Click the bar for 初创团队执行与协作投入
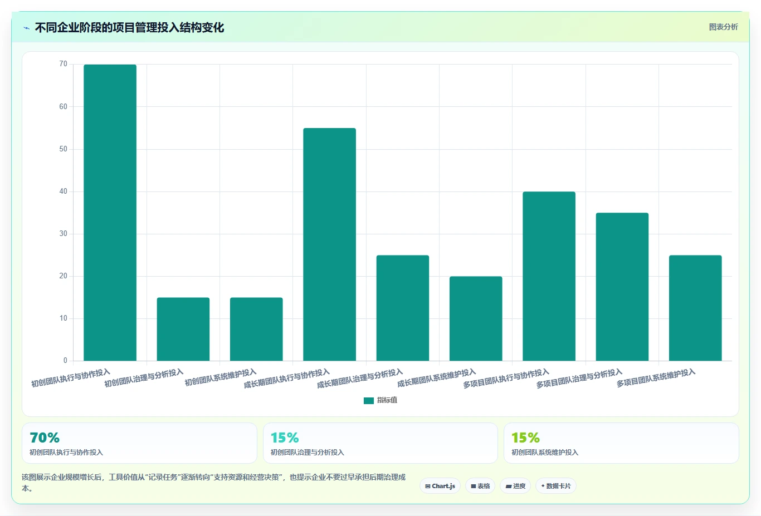761x516 pixels. (x=110, y=213)
